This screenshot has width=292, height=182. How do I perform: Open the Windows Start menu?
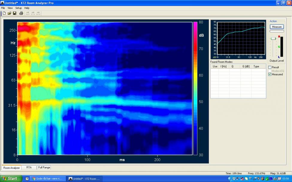pyautogui.click(x=11, y=179)
